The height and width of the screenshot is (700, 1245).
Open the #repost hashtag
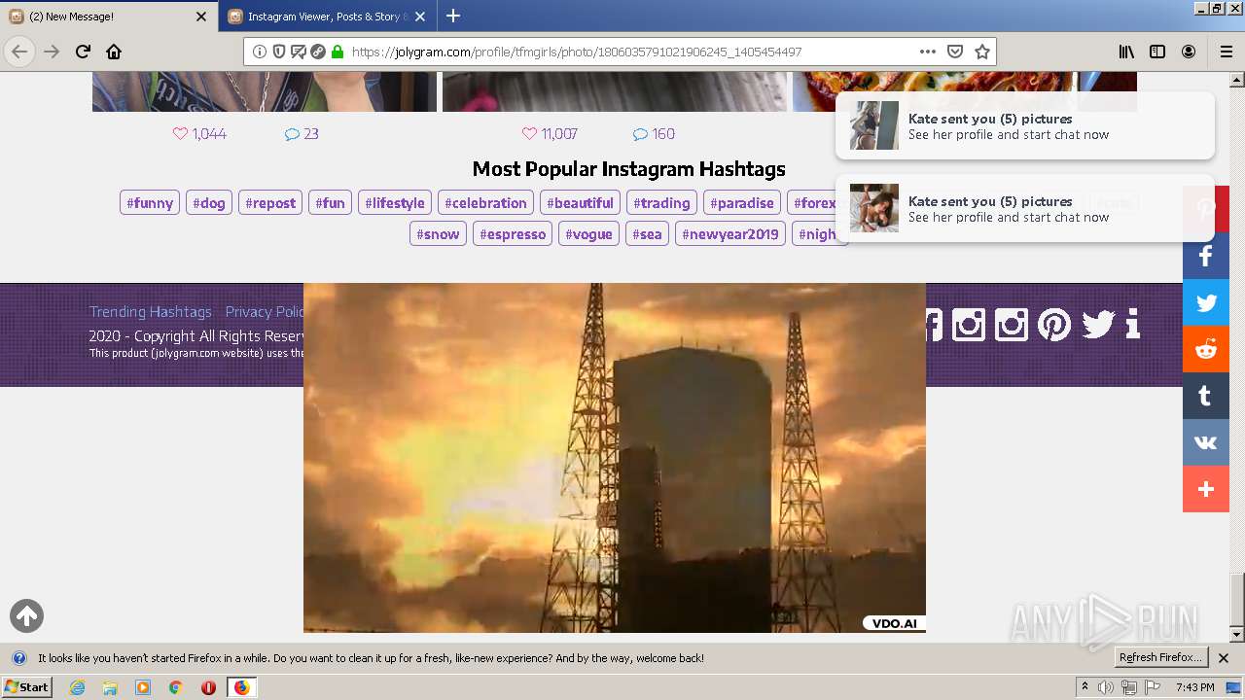coord(270,203)
